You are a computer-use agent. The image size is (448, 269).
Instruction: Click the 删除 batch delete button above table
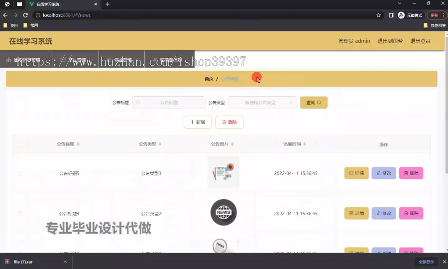coord(229,122)
